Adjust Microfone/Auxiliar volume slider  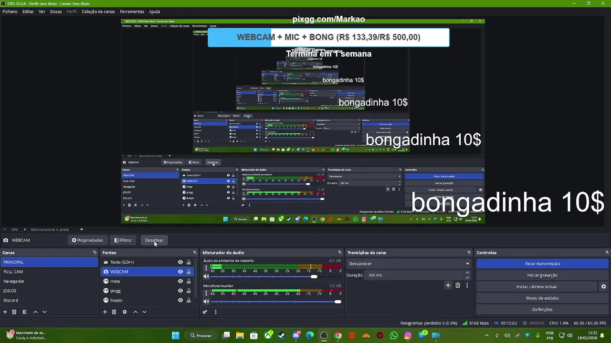tap(276, 302)
